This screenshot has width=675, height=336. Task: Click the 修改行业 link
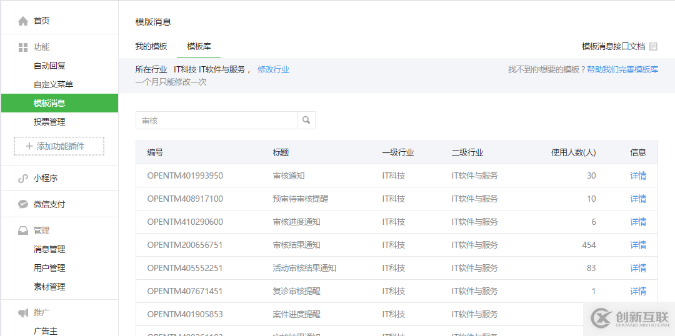(x=273, y=70)
